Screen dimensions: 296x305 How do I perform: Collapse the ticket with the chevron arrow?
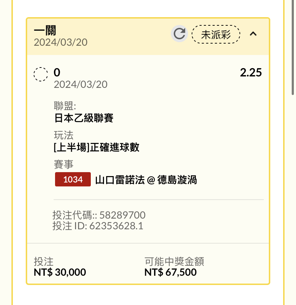tap(253, 34)
